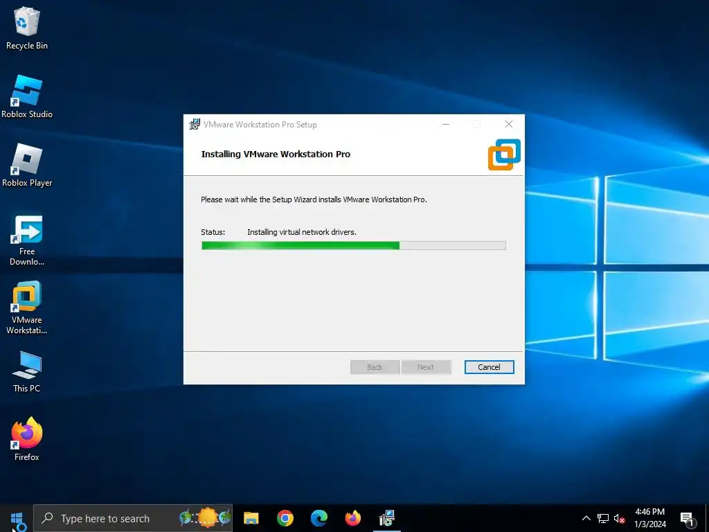
Task: Launch Microsoft Edge from the taskbar
Action: (318, 518)
